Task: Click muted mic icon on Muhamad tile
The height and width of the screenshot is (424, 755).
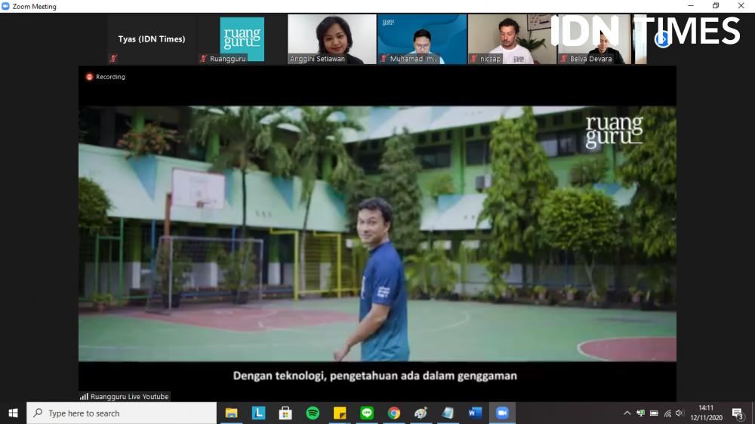Action: (x=384, y=58)
